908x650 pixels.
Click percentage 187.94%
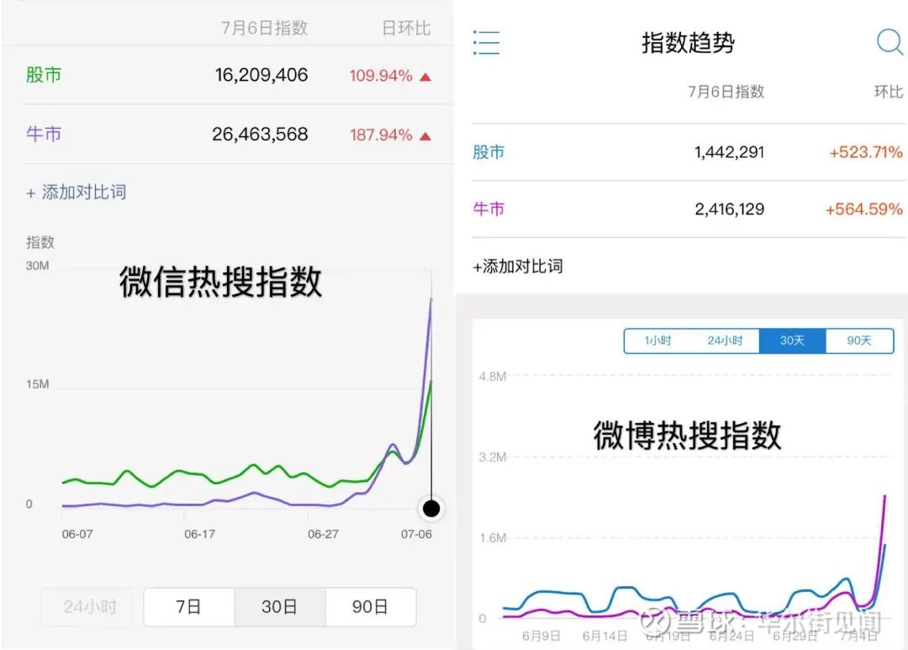[381, 135]
